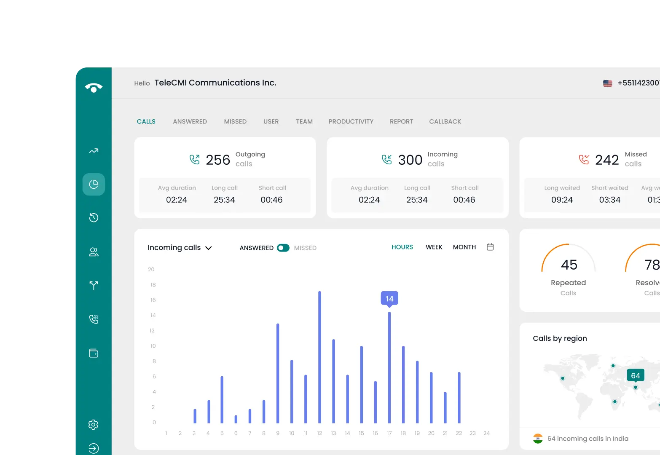Click the India map marker labeled 64
The image size is (660, 455).
(636, 387)
